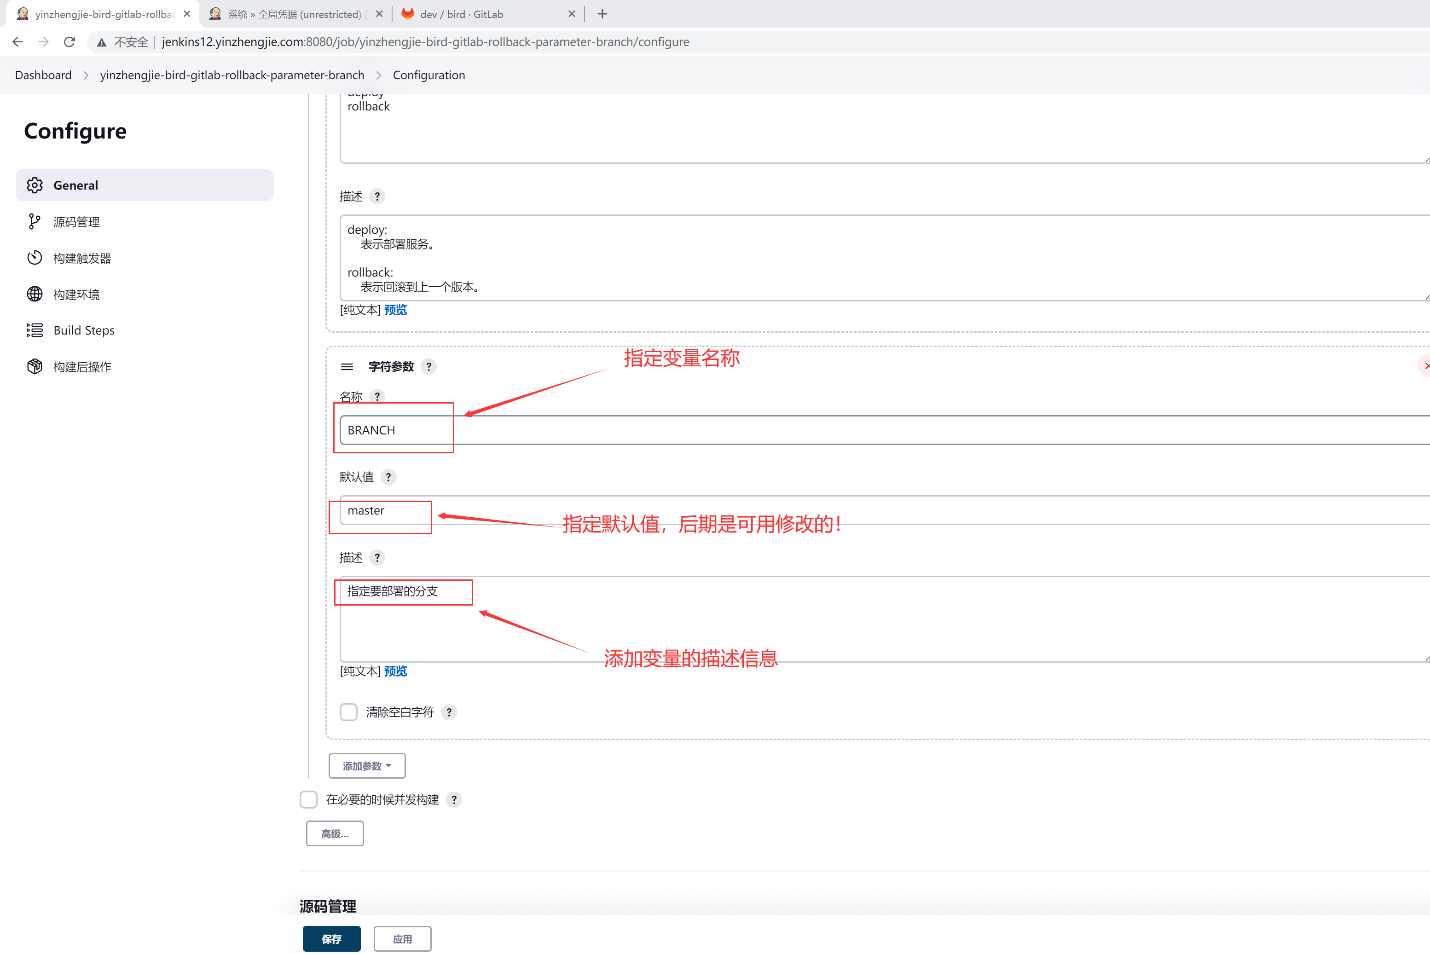
Task: Open help for 字符参数 question mark
Action: (429, 366)
